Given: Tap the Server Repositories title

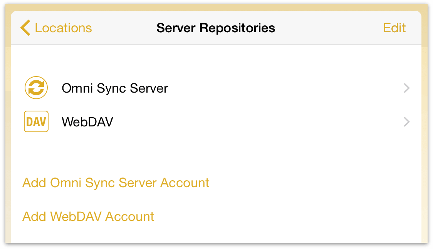Looking at the screenshot, I should (x=216, y=28).
